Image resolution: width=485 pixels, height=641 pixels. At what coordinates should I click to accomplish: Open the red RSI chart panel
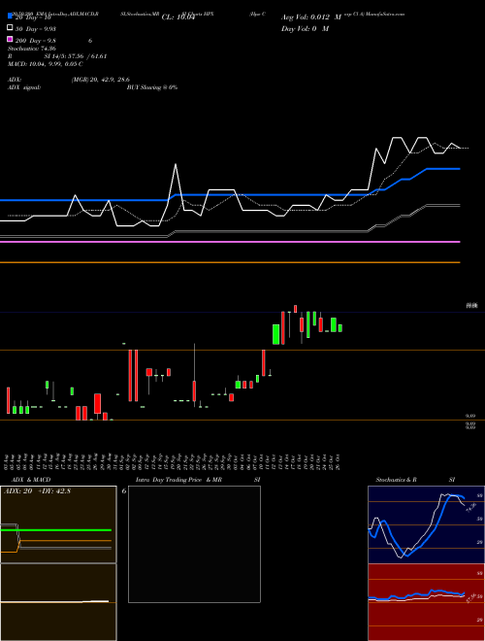pyautogui.click(x=426, y=602)
